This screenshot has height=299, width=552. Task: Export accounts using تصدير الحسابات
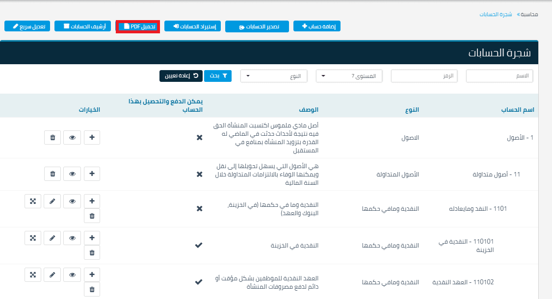click(257, 26)
